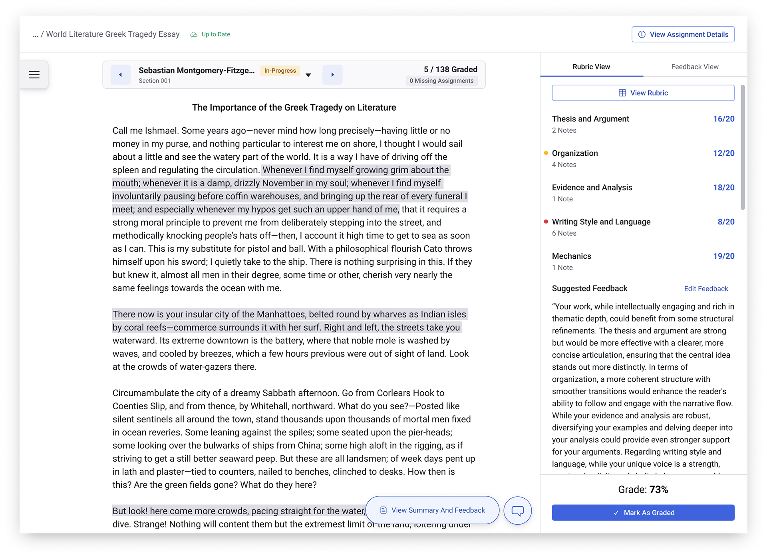Open the comment chat bubble button
The height and width of the screenshot is (557, 767).
[517, 510]
